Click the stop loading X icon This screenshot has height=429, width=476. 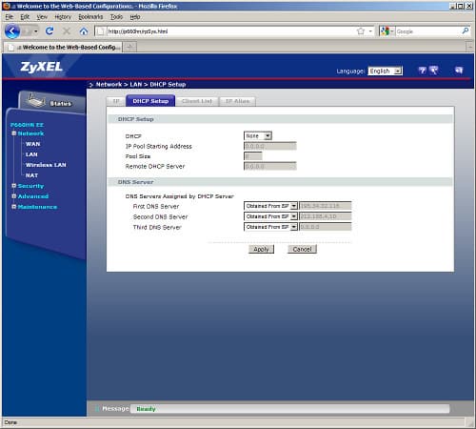click(x=67, y=31)
